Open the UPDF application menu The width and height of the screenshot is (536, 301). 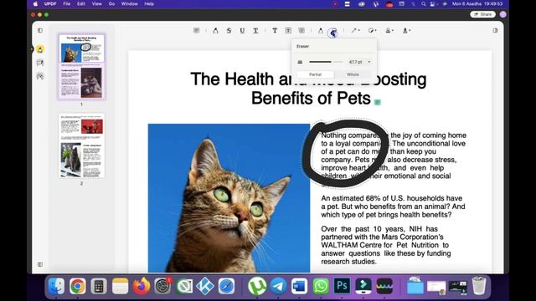point(50,3)
